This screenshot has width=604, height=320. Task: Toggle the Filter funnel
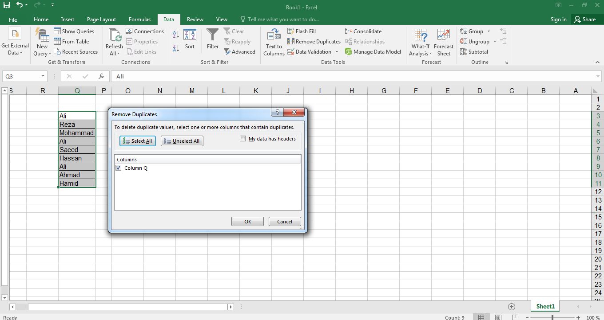coord(213,39)
